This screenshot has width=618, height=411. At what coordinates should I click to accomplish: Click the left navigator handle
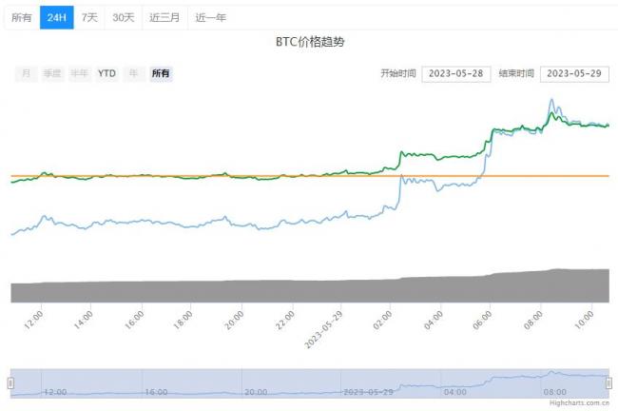click(10, 382)
